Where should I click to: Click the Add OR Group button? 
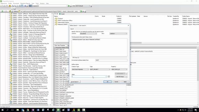[x=120, y=77]
